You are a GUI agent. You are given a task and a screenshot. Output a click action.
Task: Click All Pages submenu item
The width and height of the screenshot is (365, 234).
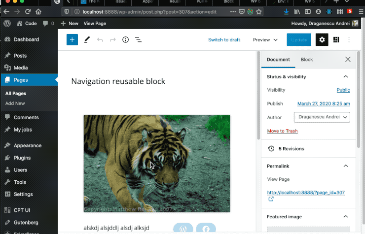[x=16, y=94]
